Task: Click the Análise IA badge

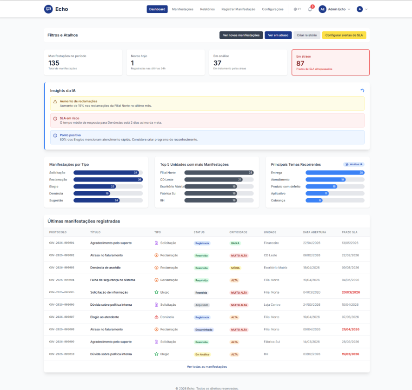Action: pyautogui.click(x=354, y=164)
